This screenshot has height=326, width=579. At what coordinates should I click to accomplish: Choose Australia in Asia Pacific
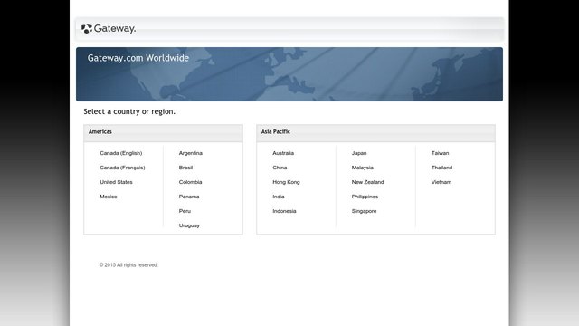click(283, 153)
